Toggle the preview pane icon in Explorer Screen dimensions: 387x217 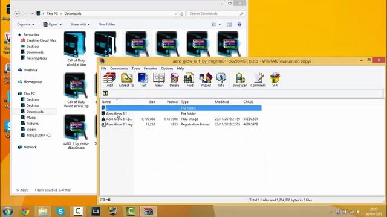(x=229, y=24)
